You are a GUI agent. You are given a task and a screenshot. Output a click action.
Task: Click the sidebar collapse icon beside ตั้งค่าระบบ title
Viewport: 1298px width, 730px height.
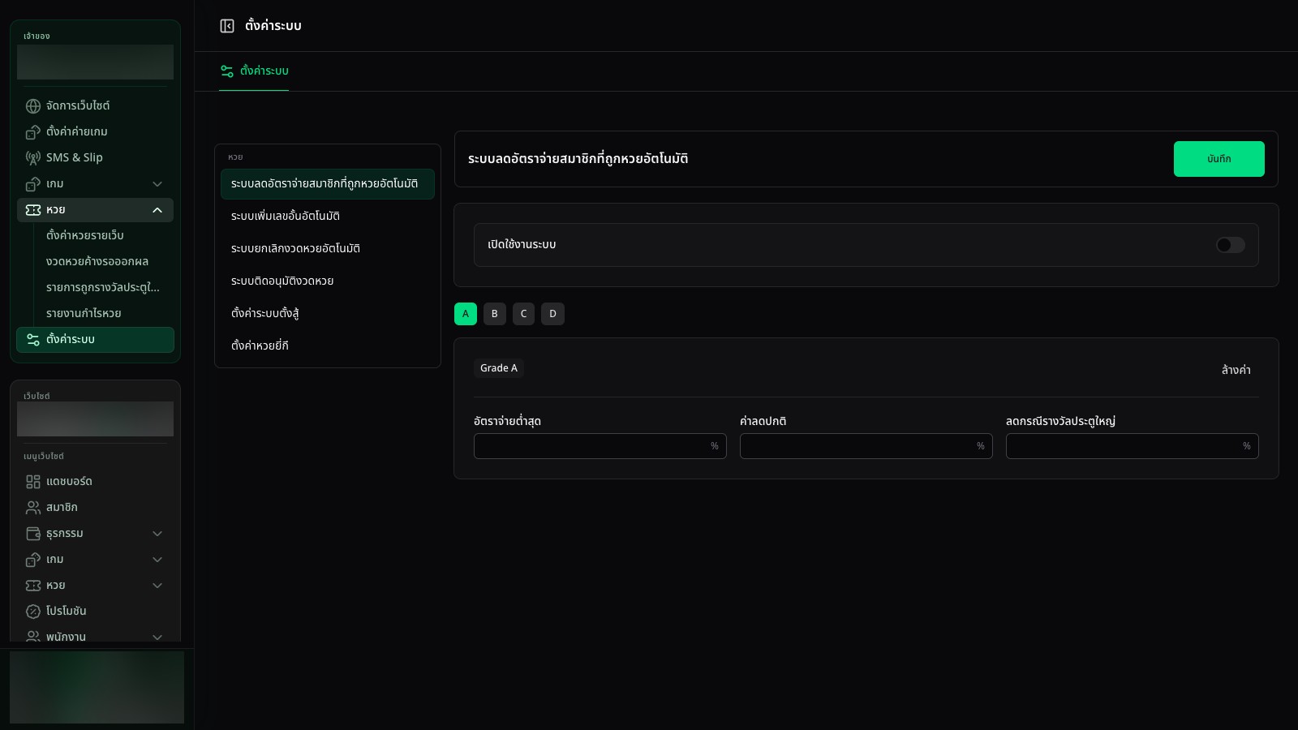click(227, 26)
